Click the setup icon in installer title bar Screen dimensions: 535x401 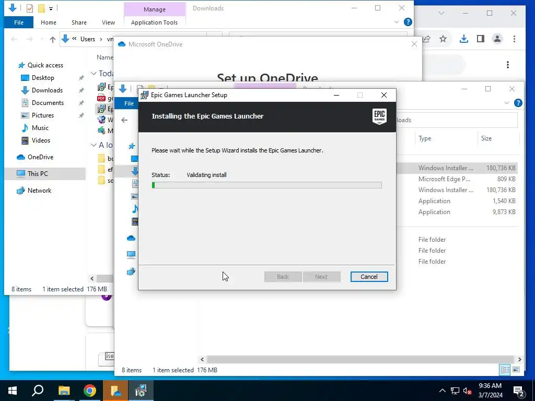coord(145,95)
